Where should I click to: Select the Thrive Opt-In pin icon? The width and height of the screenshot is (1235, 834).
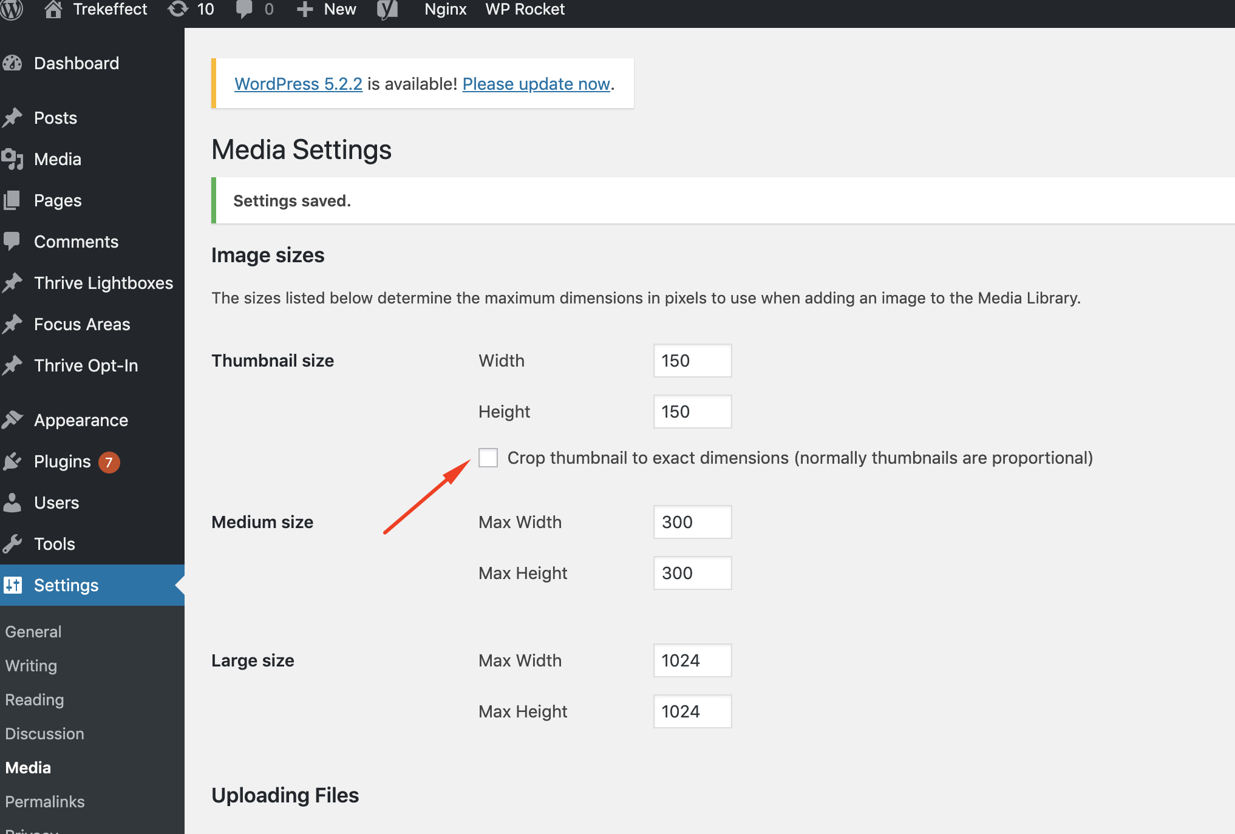click(x=13, y=365)
